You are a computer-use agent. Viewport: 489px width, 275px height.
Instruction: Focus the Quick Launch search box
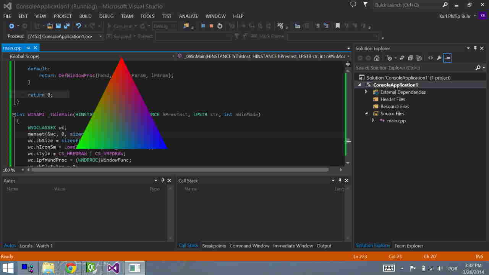(407, 5)
